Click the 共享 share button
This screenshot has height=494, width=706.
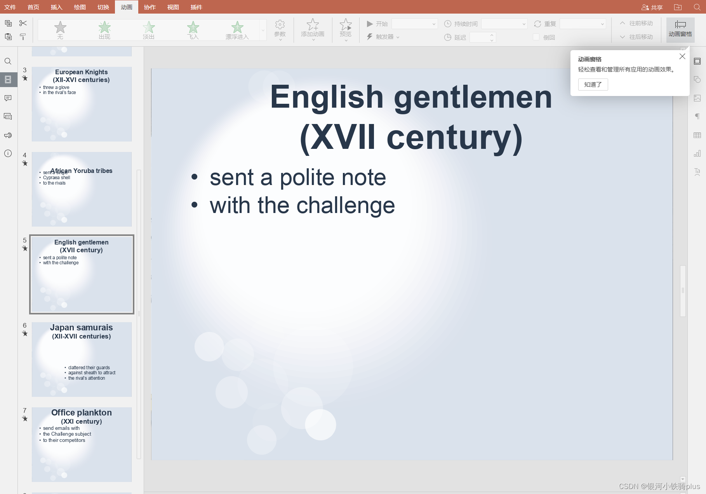pos(652,7)
